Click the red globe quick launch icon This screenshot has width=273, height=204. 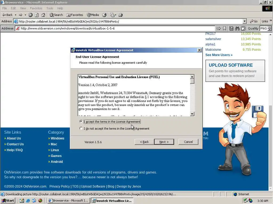point(40,201)
